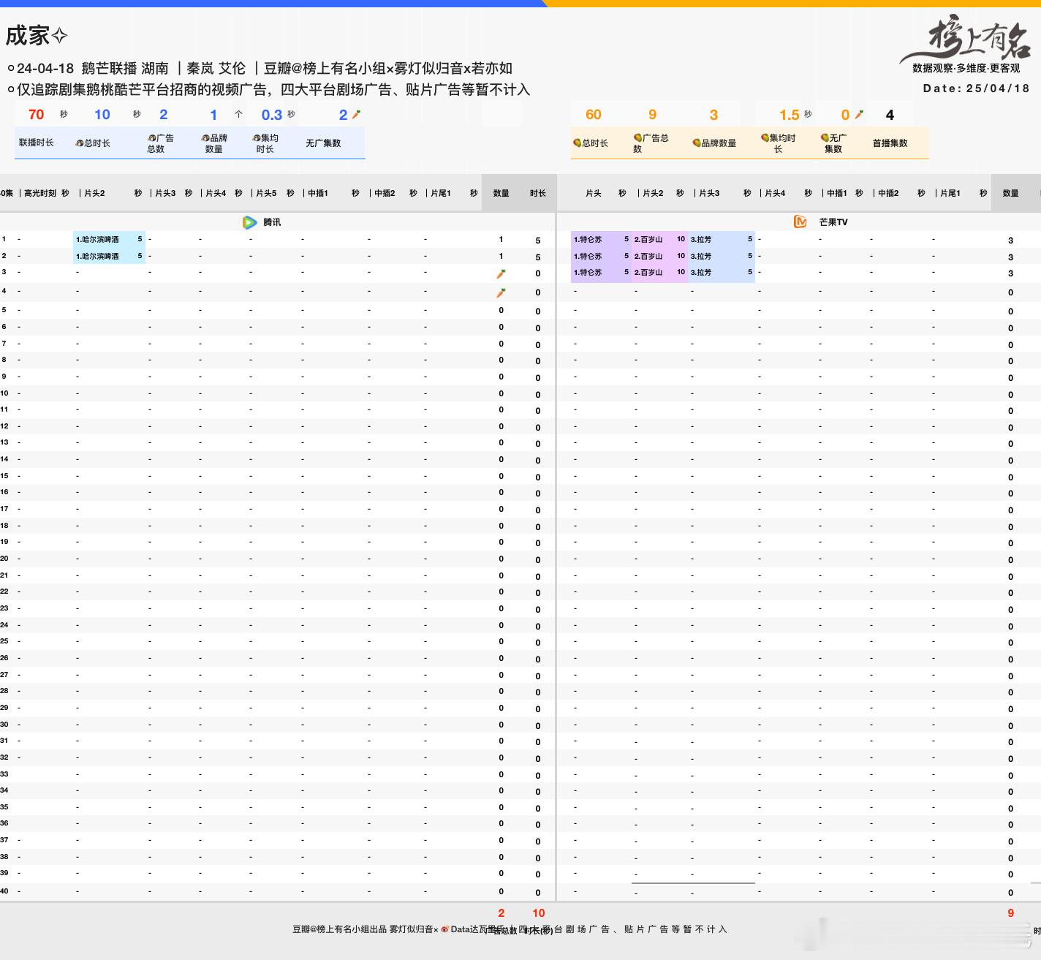
Task: Click the mango icon beside 品牌数量 in orange panel
Action: (697, 143)
